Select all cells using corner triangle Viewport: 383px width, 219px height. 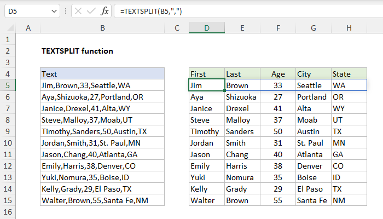10,28
